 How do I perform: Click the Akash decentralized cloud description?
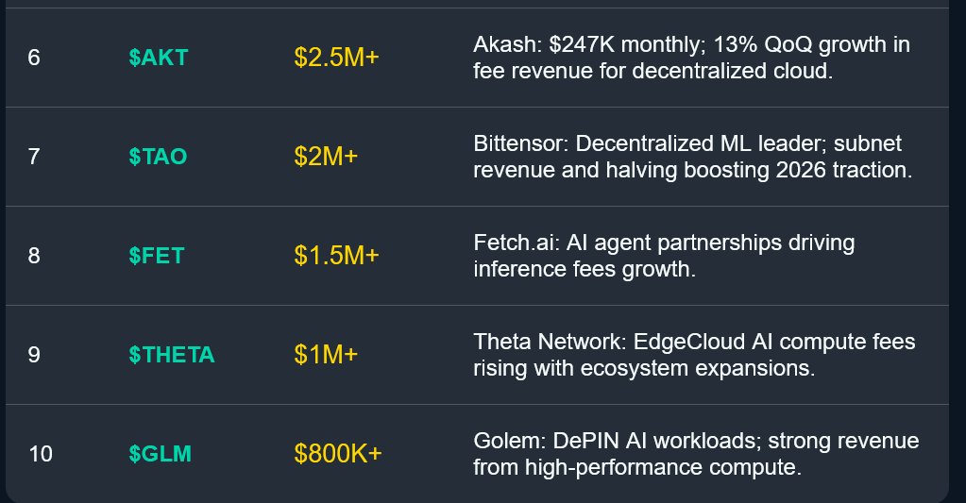691,58
